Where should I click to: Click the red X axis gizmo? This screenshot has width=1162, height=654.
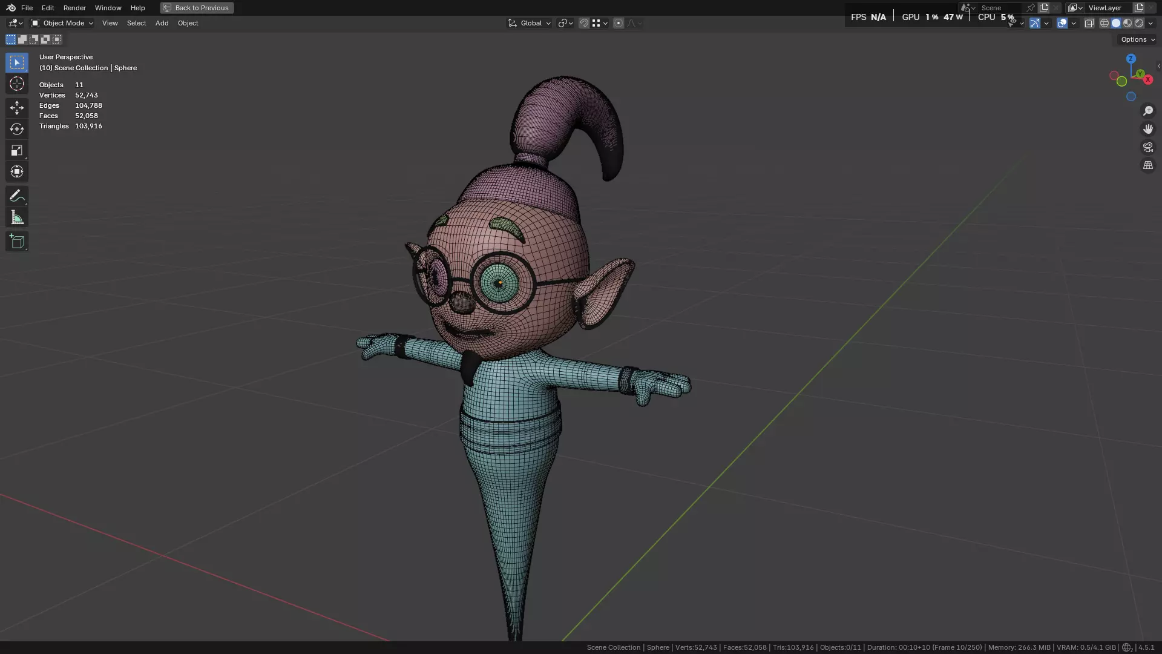tap(1148, 80)
